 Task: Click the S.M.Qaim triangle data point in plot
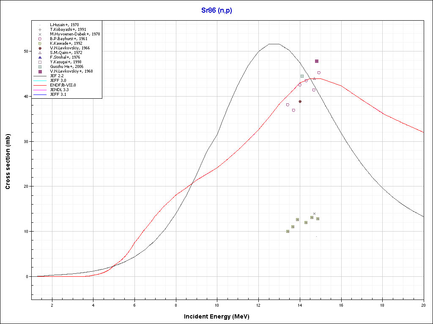coord(314,78)
